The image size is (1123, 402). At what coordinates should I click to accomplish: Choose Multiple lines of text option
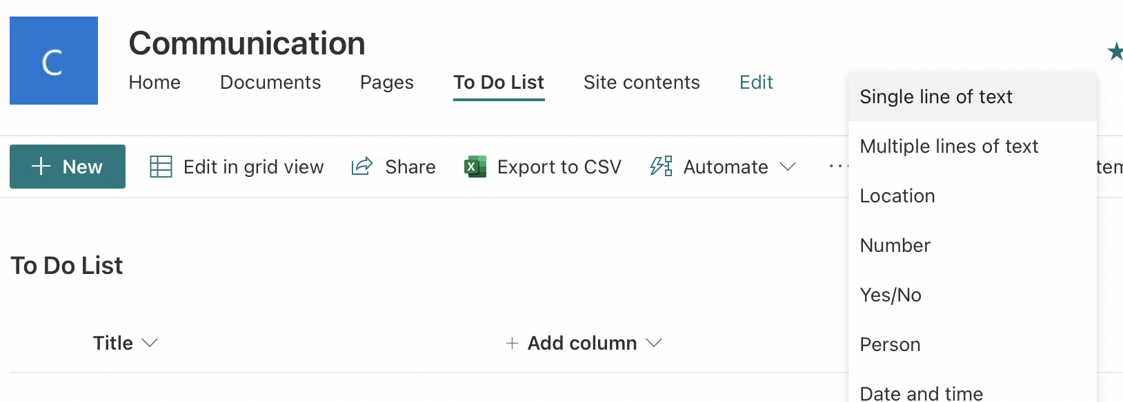coord(948,147)
